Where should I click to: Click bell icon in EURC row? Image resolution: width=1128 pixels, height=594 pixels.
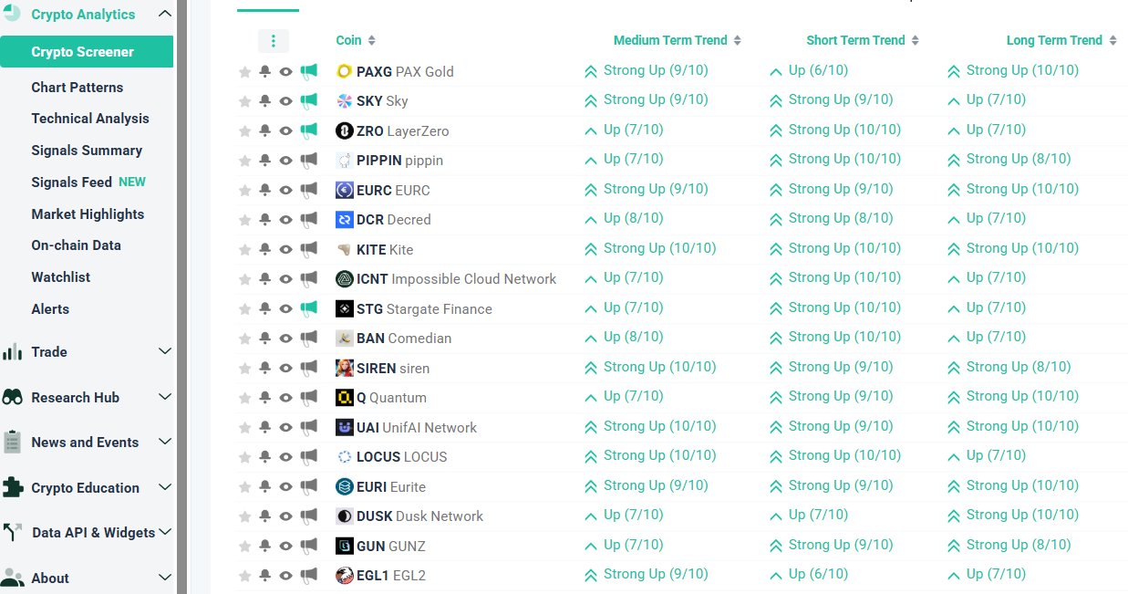click(264, 191)
